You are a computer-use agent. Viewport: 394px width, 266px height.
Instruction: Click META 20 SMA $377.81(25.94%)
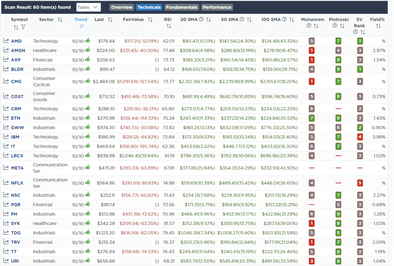coord(197,168)
